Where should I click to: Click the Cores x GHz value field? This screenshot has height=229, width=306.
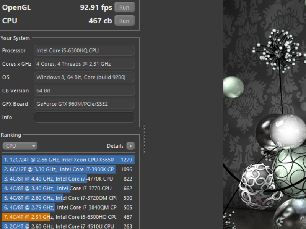tap(84, 64)
